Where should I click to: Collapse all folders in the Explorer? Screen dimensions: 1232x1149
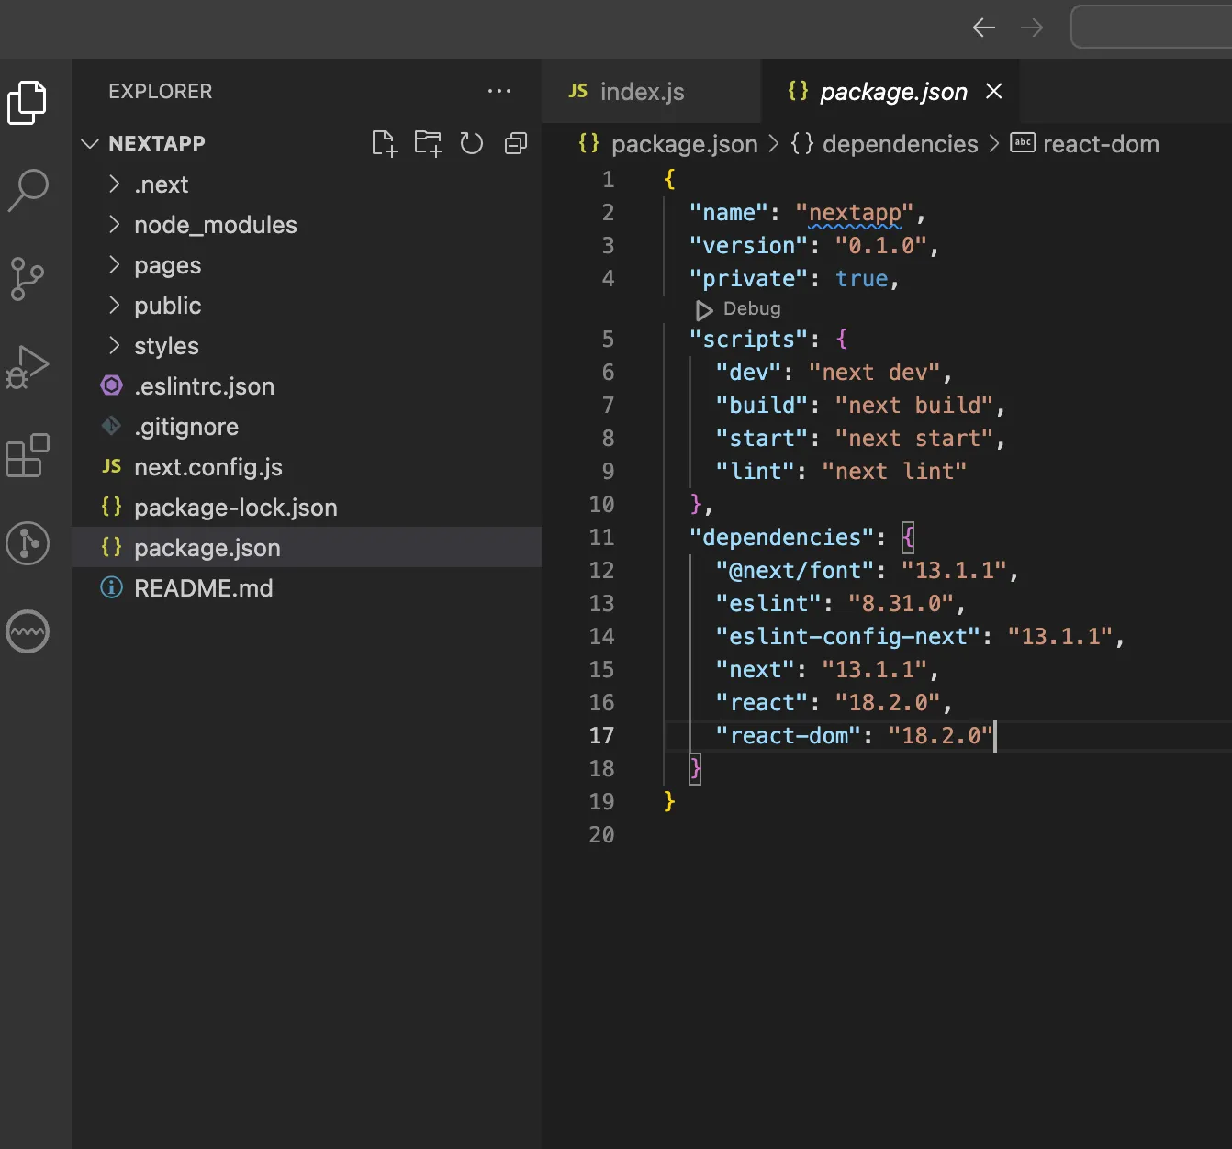click(515, 142)
